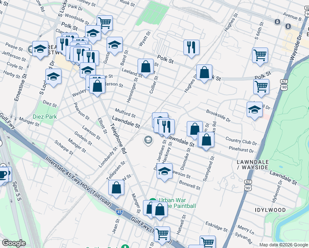The image size is (309, 248).
Task: Click the school marker above Gusta street label
Action: [114, 45]
